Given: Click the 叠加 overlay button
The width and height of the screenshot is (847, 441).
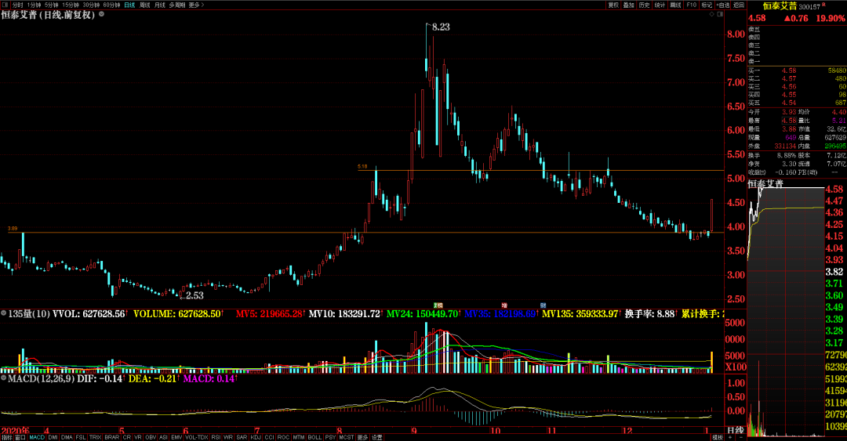Looking at the screenshot, I should [x=628, y=5].
